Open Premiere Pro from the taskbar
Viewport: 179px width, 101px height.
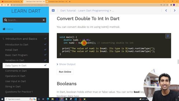point(57,99)
